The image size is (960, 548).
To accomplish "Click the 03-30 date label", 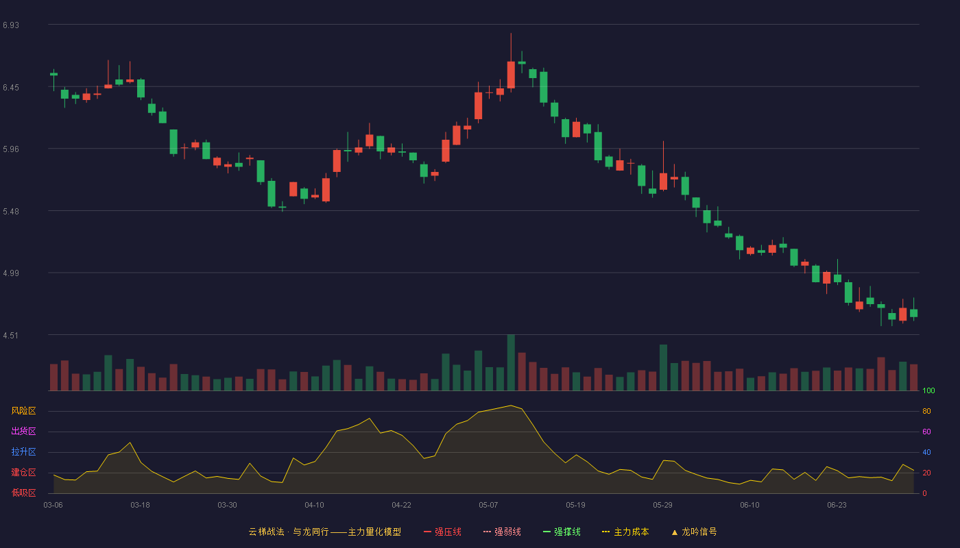I will point(227,505).
